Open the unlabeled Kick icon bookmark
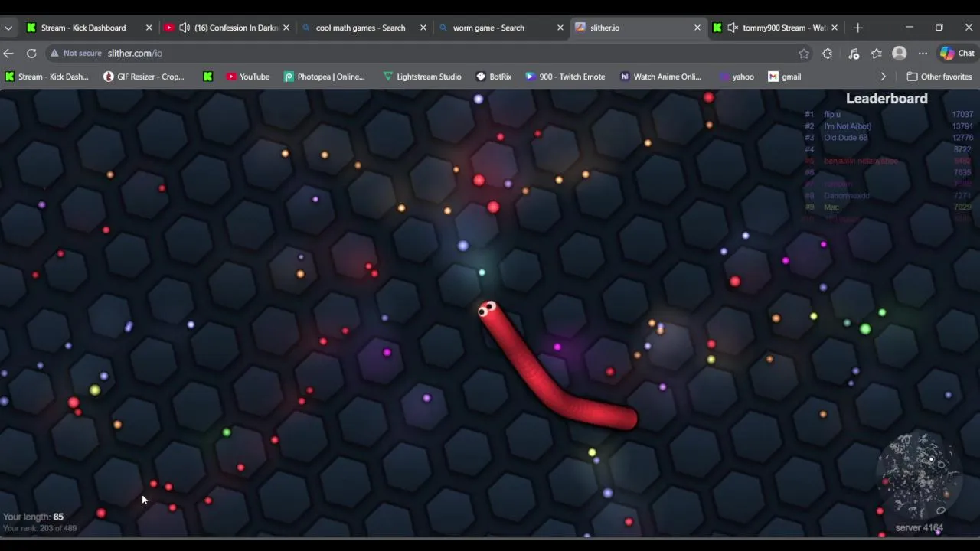Screen dimensions: 980x551 [x=207, y=77]
